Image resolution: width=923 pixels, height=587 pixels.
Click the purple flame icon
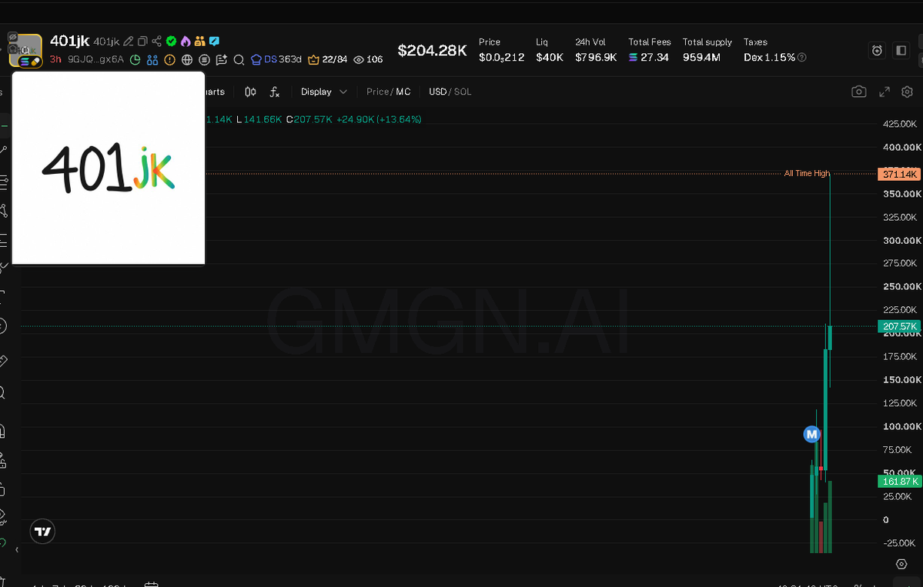coord(186,42)
